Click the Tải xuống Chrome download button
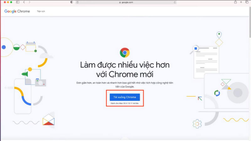 coord(125,97)
